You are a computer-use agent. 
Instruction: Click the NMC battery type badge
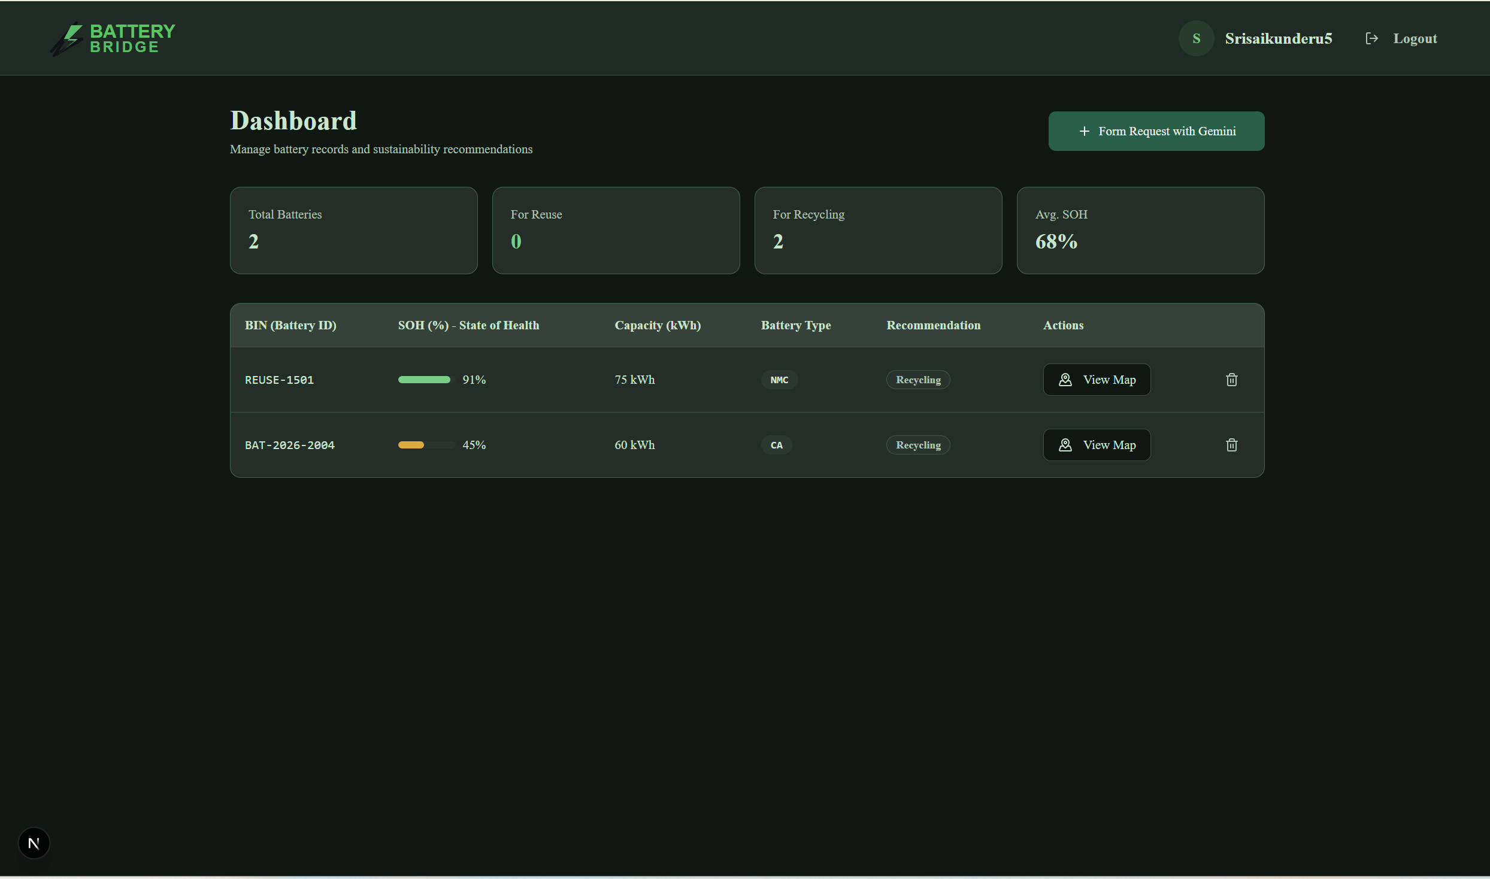(x=779, y=380)
